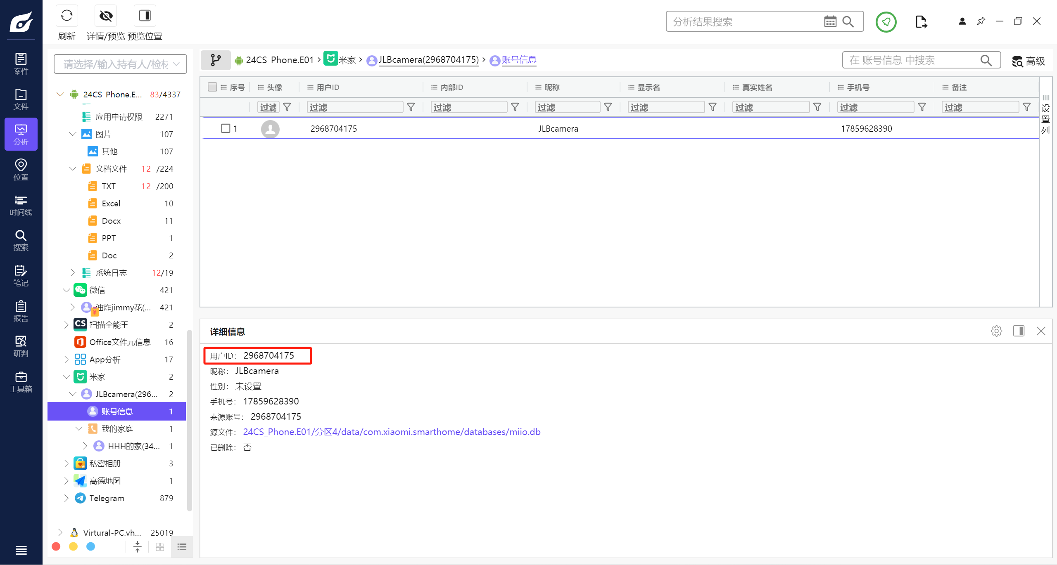The width and height of the screenshot is (1057, 565).
Task: Click the branch tree icon beside breadcrumb
Action: pos(216,60)
